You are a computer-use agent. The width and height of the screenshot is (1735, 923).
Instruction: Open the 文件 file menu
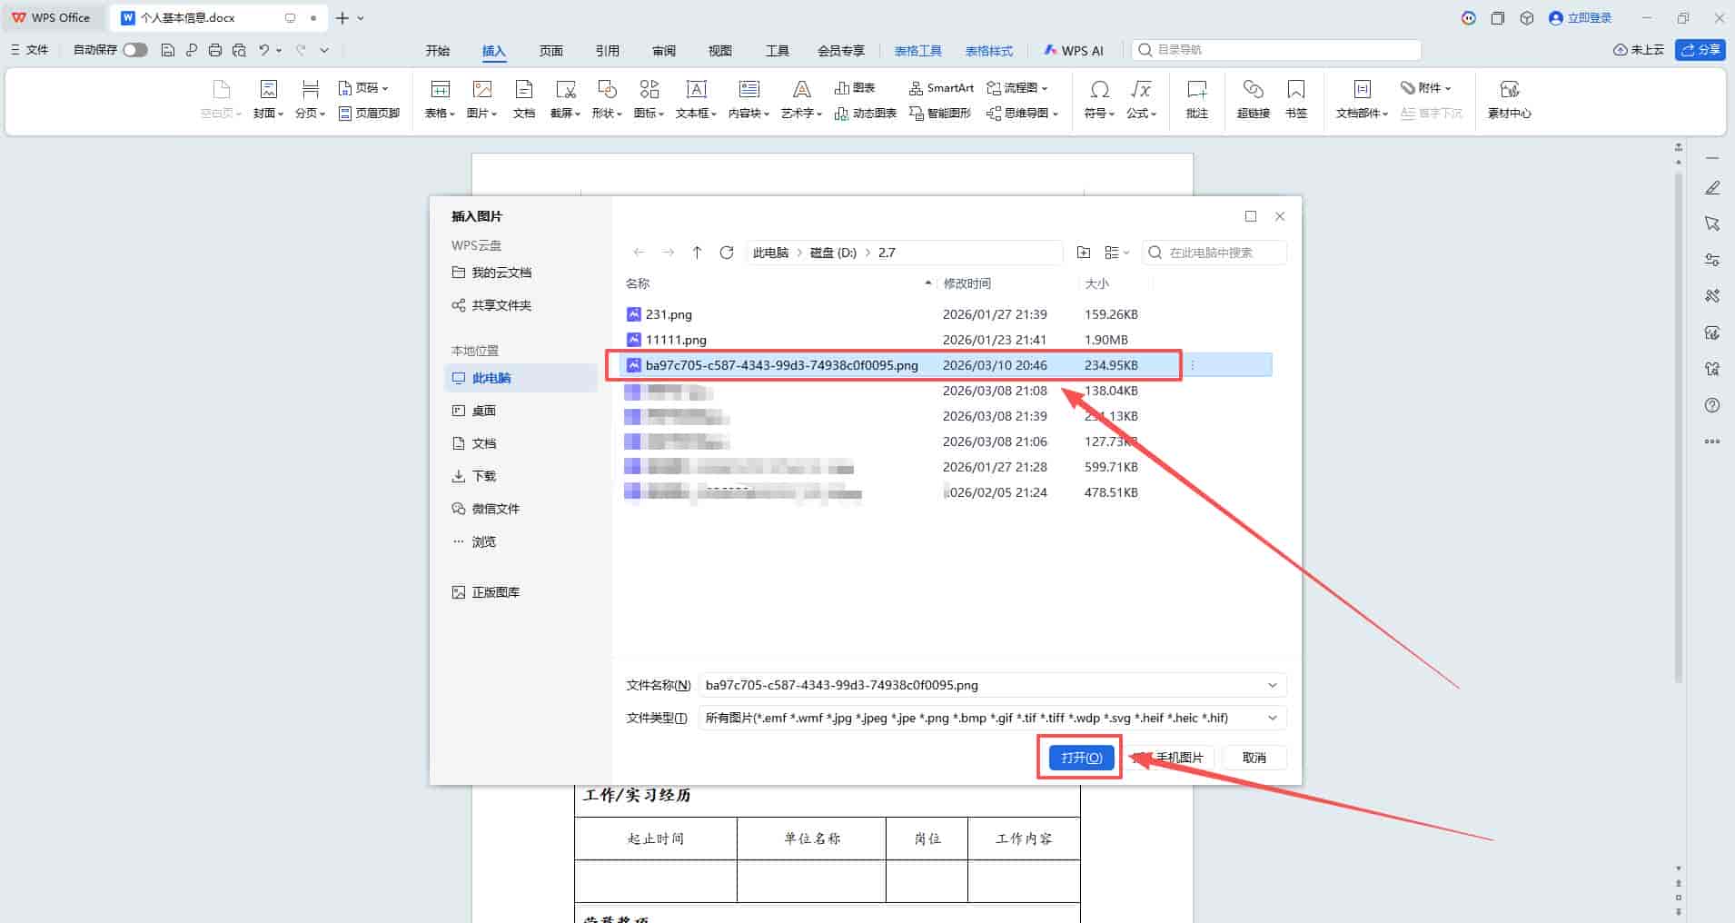(29, 50)
